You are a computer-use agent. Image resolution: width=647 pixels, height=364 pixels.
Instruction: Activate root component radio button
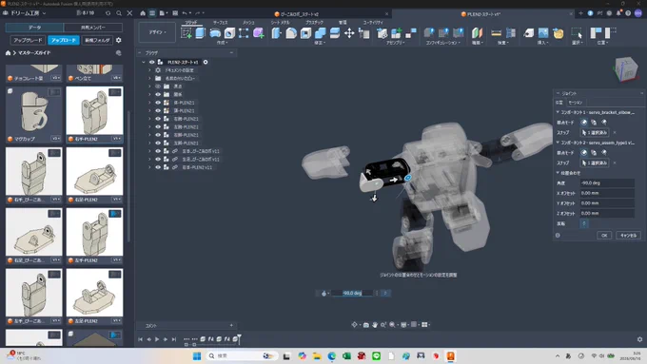tap(206, 62)
